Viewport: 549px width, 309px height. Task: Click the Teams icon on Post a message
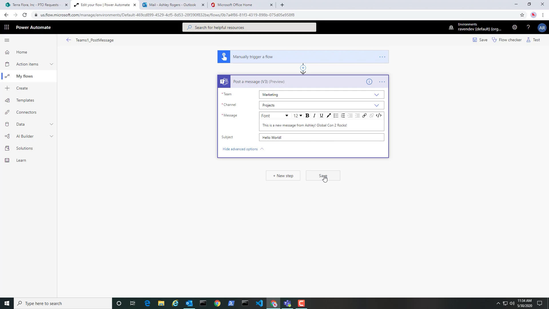pyautogui.click(x=224, y=82)
